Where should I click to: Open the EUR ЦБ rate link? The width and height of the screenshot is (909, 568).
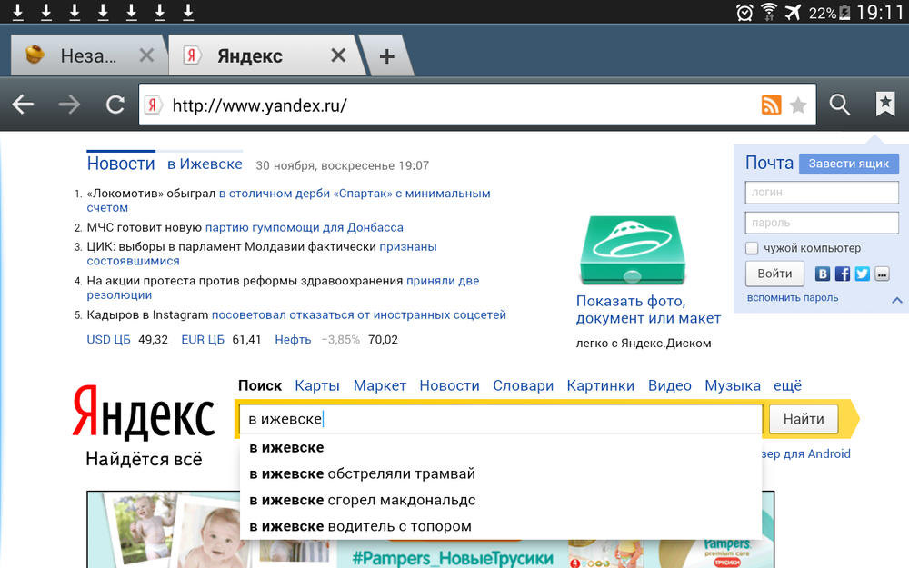[x=203, y=340]
